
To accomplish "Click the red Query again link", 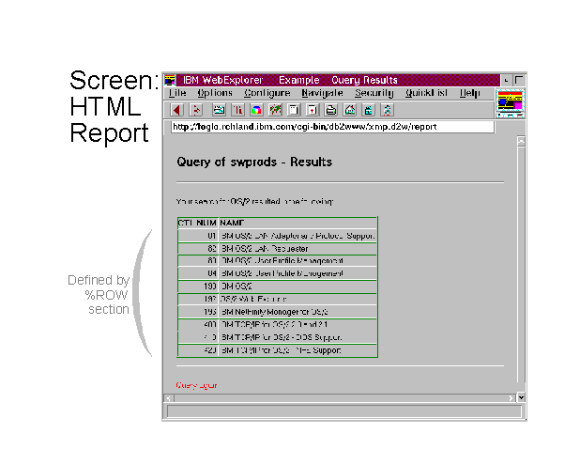I will (x=196, y=385).
